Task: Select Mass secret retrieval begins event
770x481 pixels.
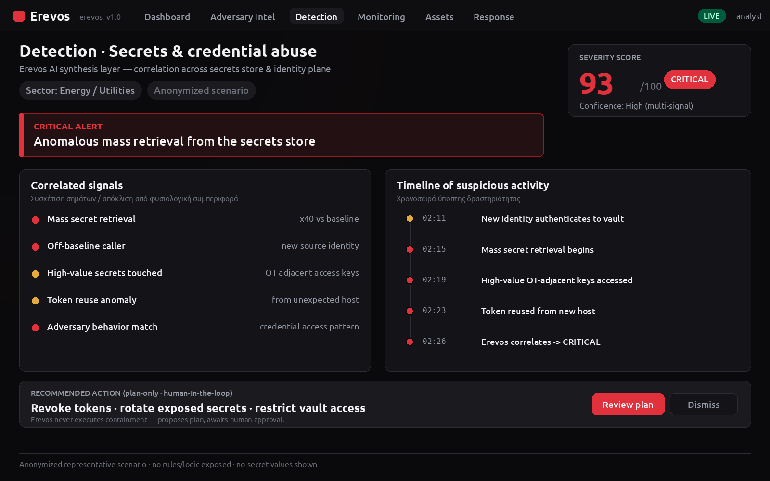Action: click(x=538, y=250)
